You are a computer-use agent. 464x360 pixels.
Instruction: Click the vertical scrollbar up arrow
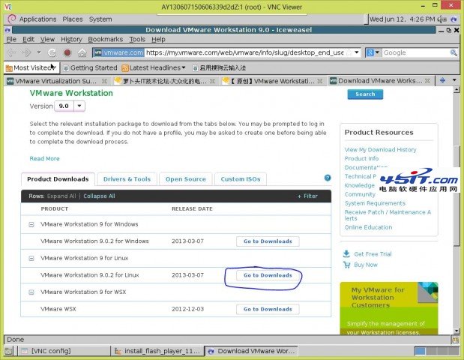pos(457,89)
